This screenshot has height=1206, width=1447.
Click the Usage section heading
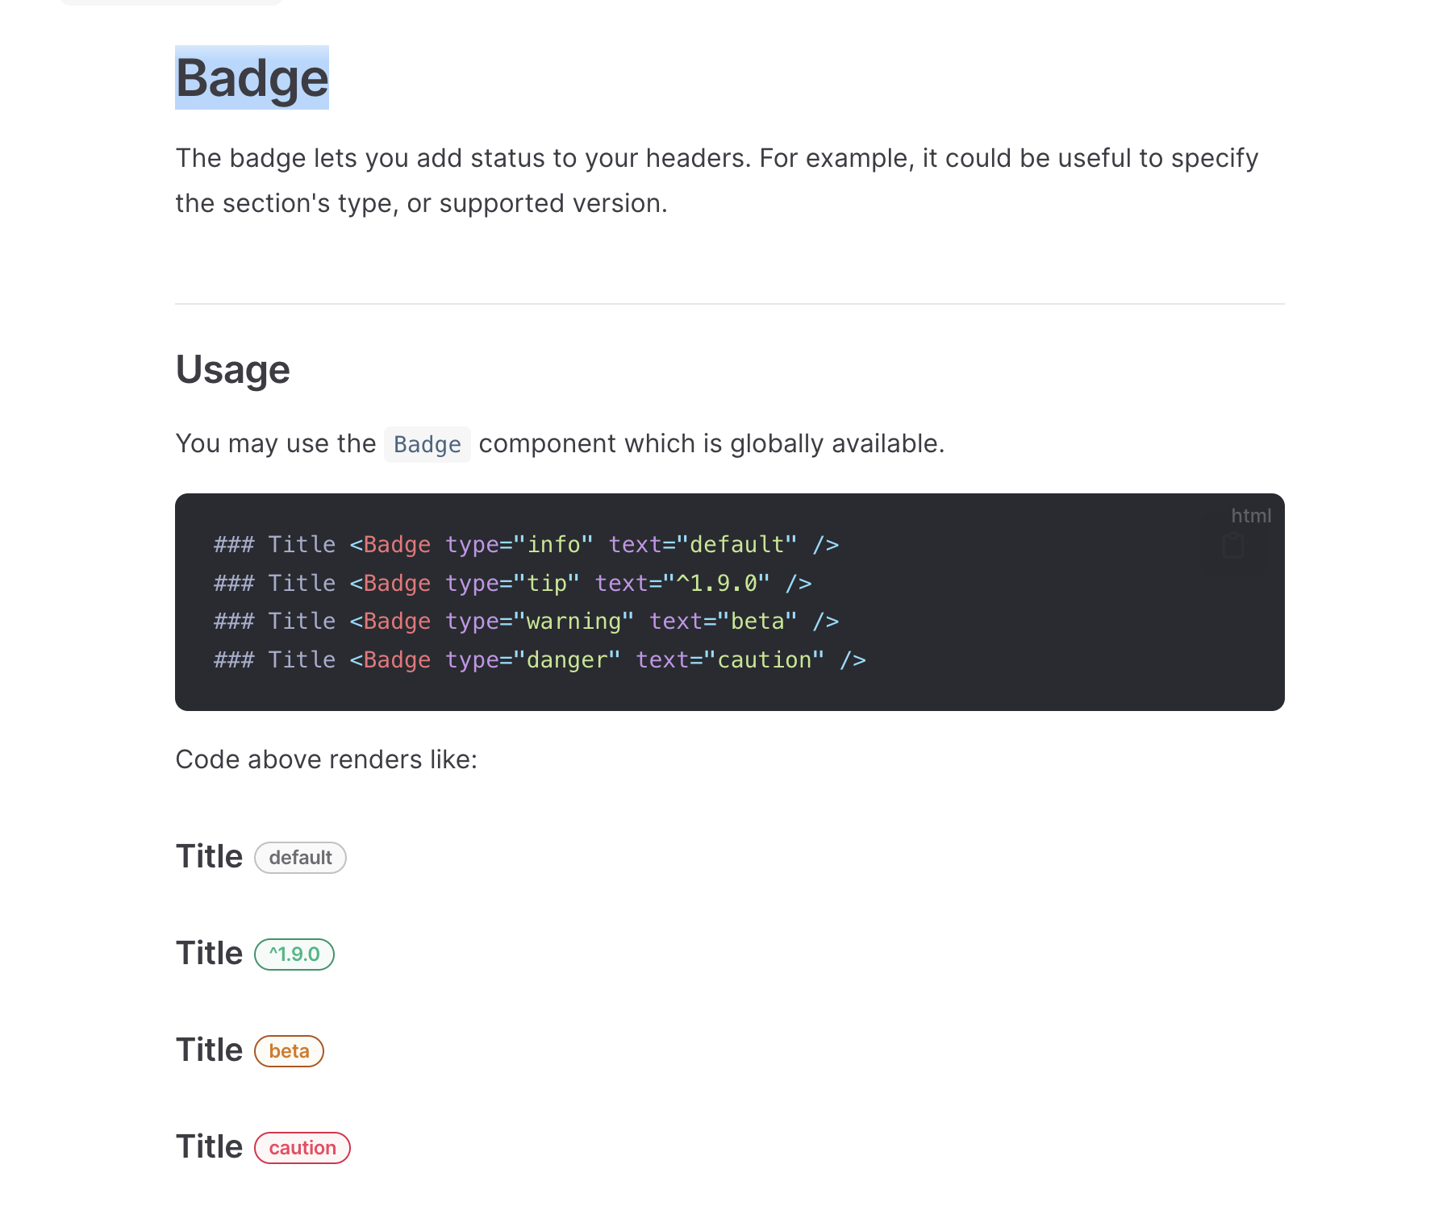(233, 370)
